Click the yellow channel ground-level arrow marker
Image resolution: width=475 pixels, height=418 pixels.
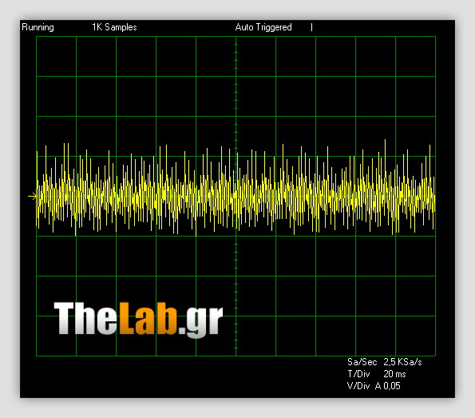32,197
